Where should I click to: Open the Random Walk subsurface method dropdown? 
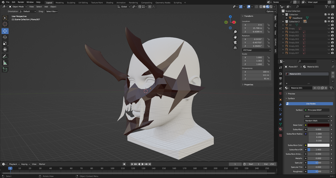click(x=317, y=121)
